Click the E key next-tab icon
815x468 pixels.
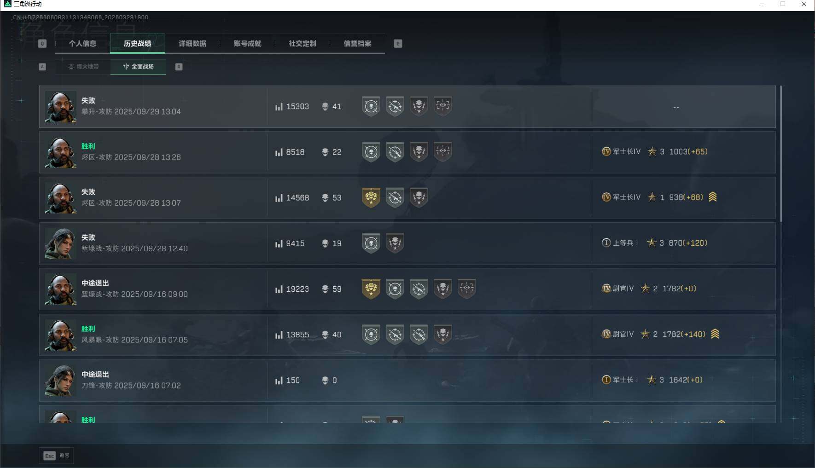point(398,44)
